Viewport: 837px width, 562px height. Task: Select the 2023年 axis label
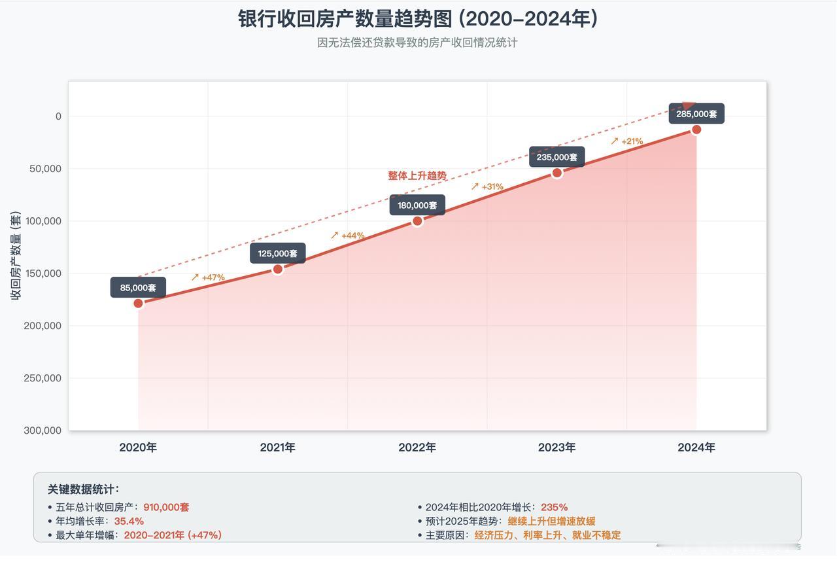(x=556, y=448)
